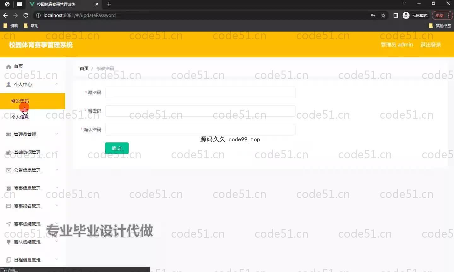Bookmark this page with the star icon
The width and height of the screenshot is (454, 272).
(x=383, y=15)
